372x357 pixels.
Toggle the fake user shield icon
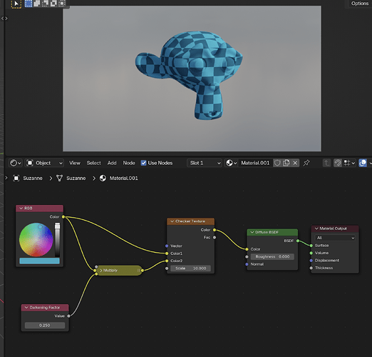point(277,163)
